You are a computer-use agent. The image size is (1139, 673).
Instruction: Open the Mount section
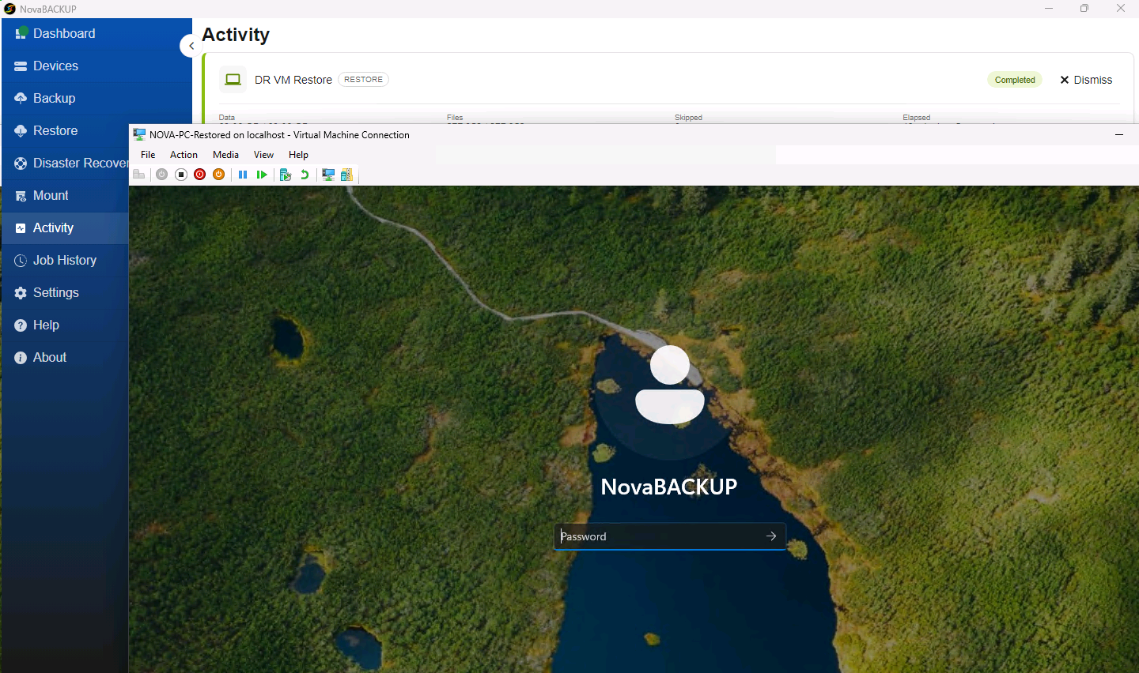[x=65, y=195]
